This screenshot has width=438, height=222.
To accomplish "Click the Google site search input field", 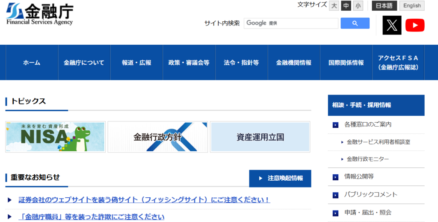I will pos(291,23).
